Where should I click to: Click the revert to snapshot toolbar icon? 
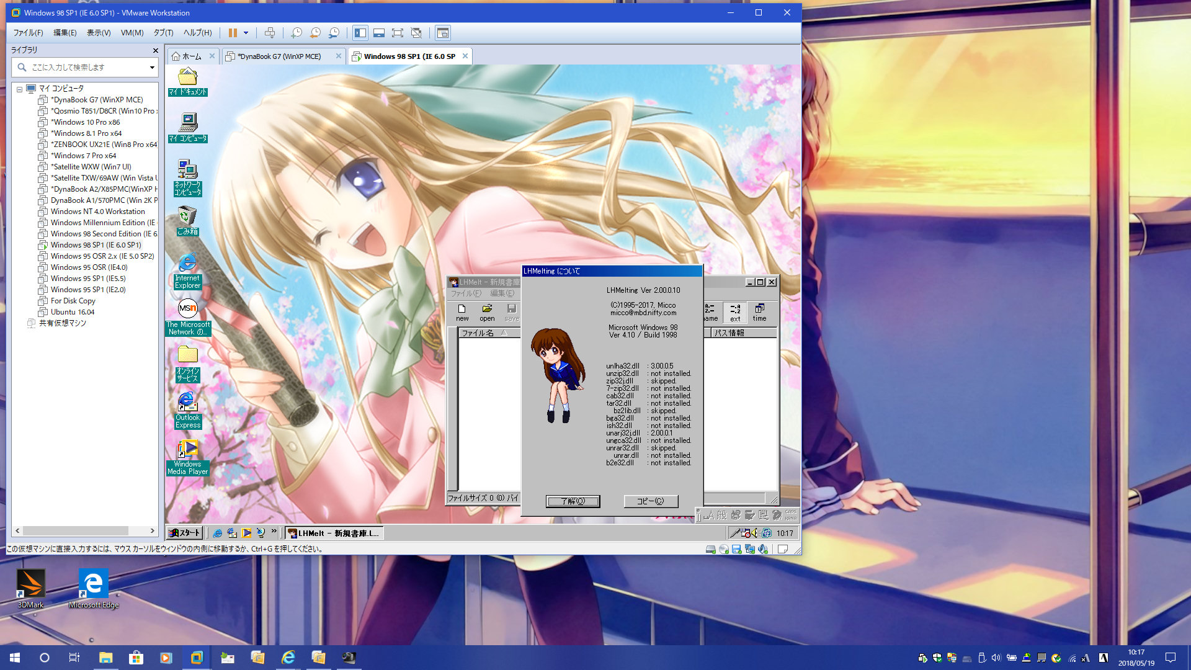click(x=315, y=33)
